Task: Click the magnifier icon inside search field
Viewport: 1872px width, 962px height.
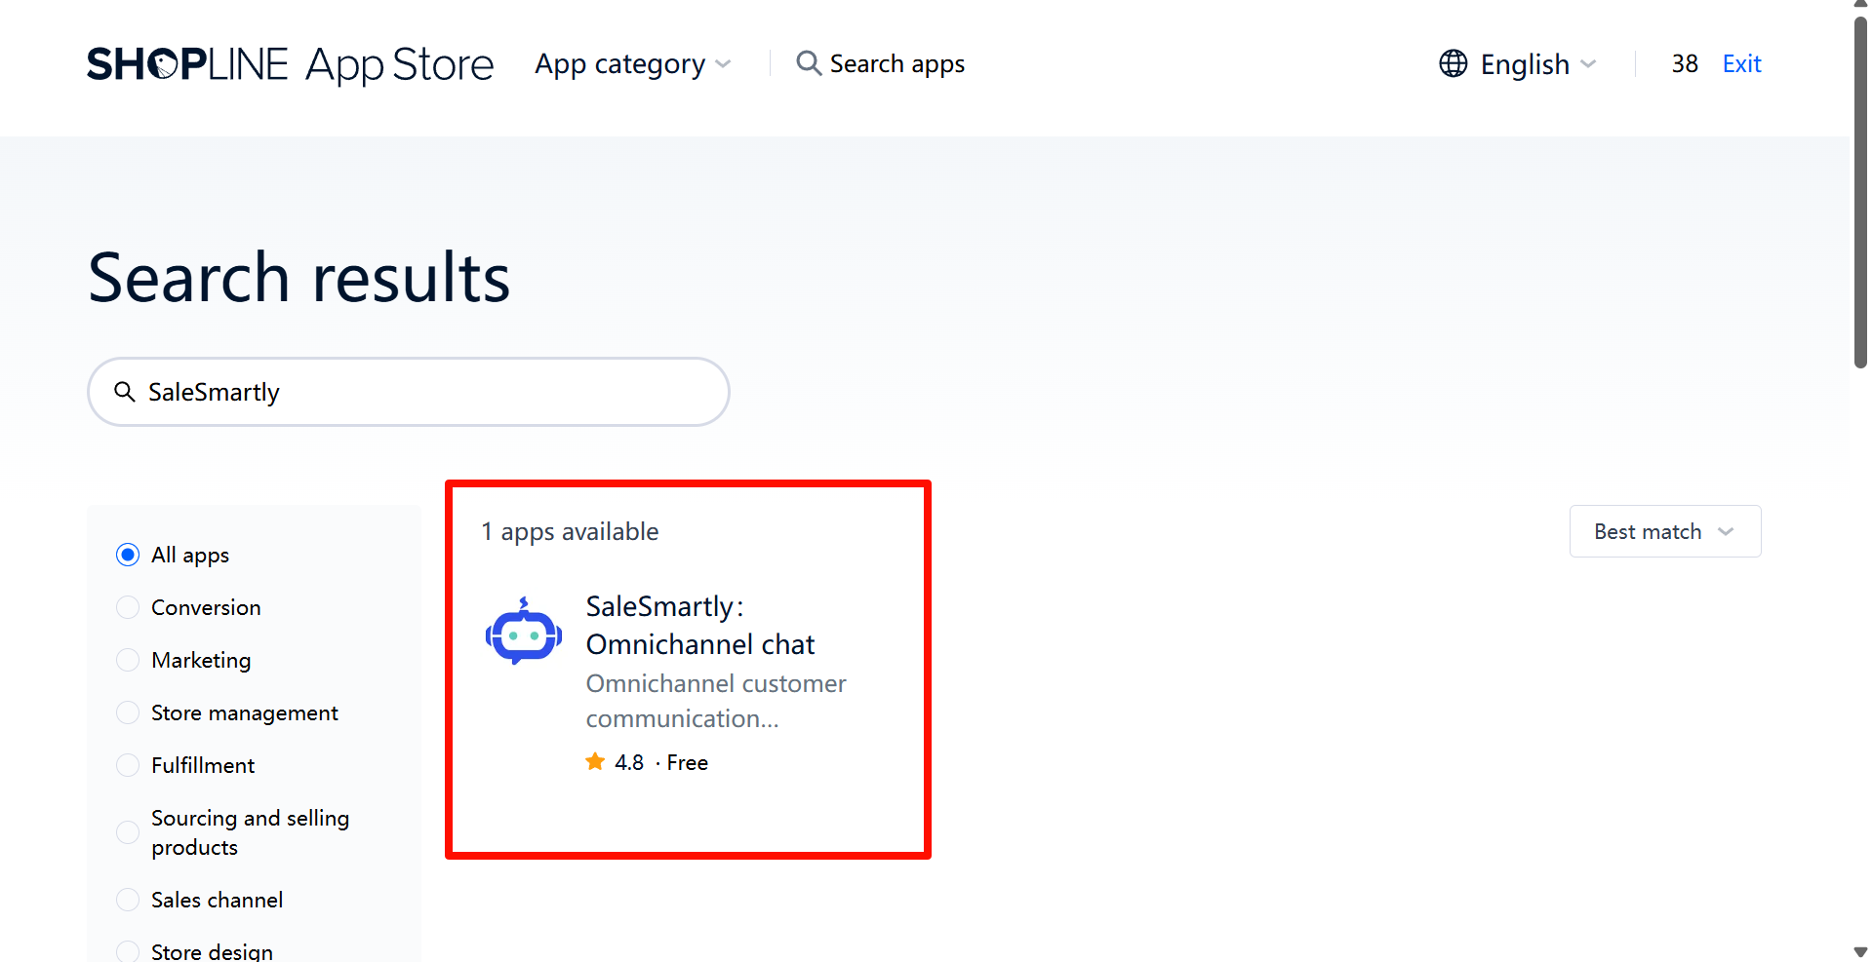Action: [125, 392]
